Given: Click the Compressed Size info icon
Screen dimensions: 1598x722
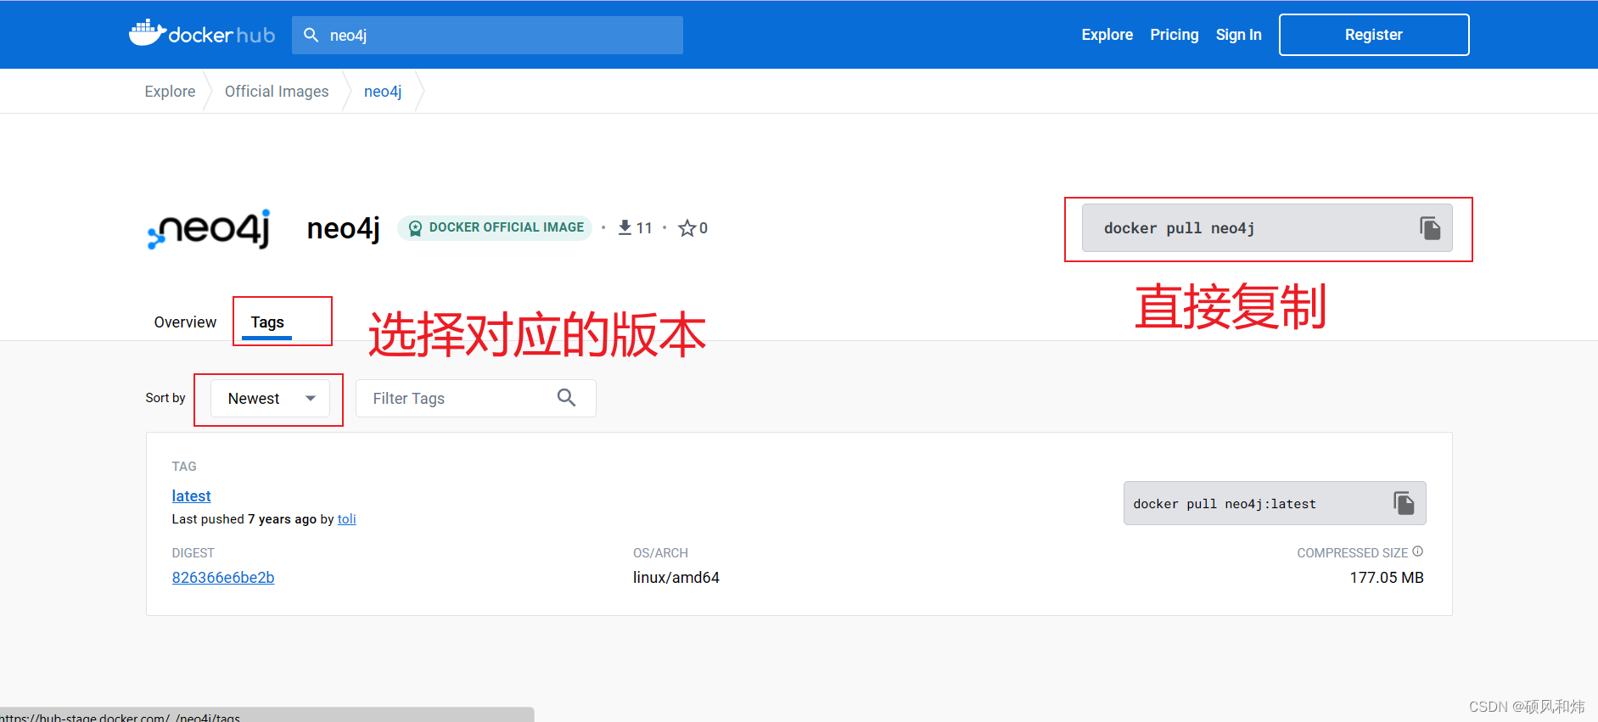Looking at the screenshot, I should 1417,551.
